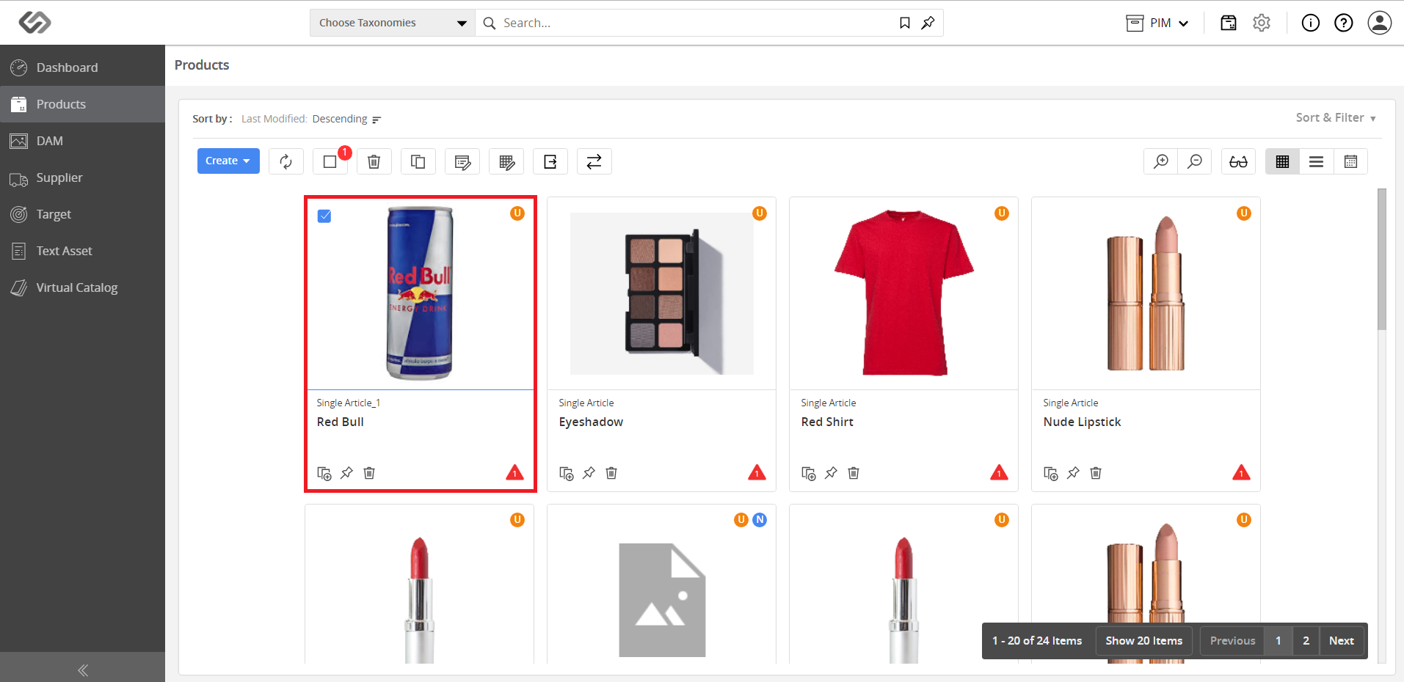The image size is (1404, 682).
Task: Click the Red Bull warning triangle
Action: [x=515, y=472]
